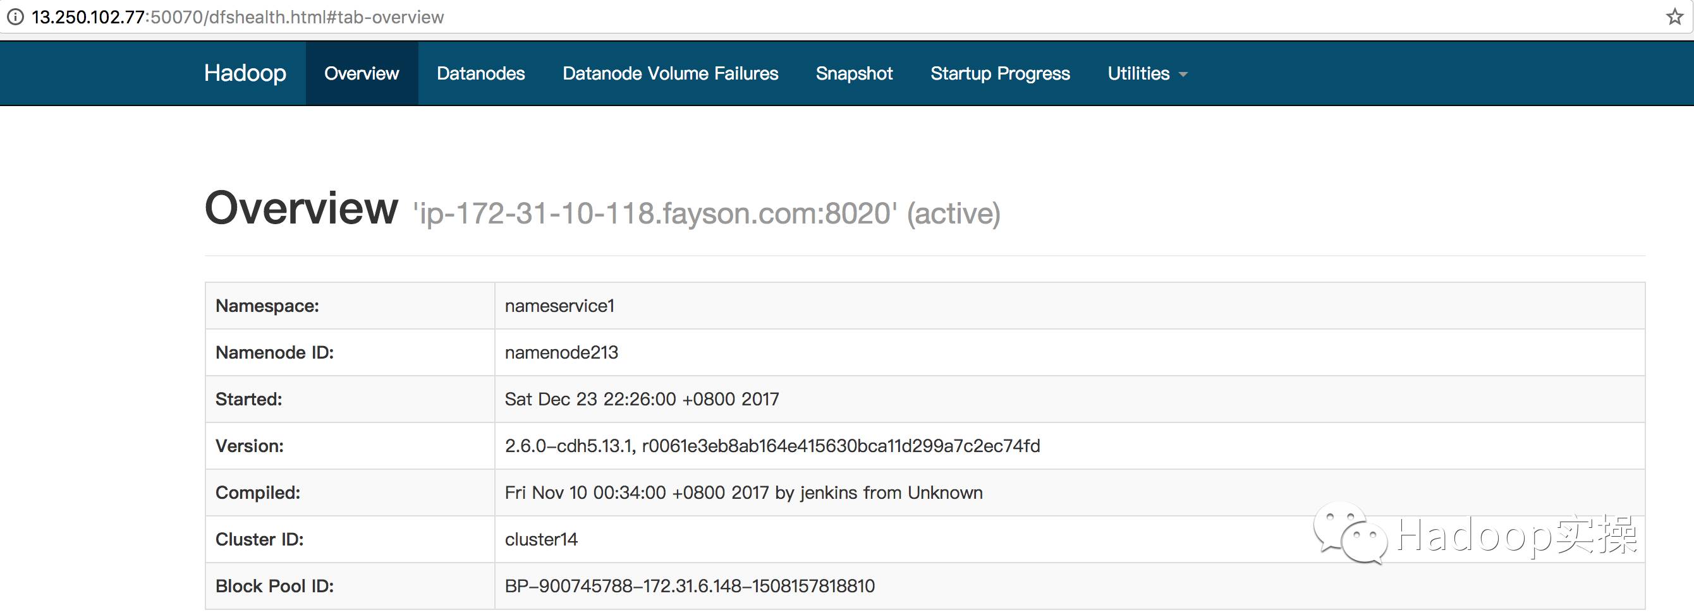The width and height of the screenshot is (1694, 615).
Task: Click the Compiled date value
Action: pyautogui.click(x=744, y=493)
